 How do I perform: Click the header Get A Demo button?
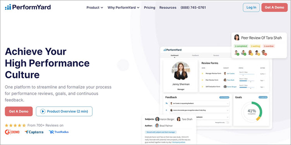click(274, 7)
